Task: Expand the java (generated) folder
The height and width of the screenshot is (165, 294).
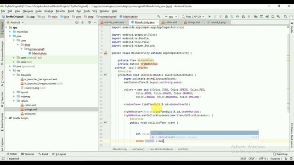Action: [10, 66]
